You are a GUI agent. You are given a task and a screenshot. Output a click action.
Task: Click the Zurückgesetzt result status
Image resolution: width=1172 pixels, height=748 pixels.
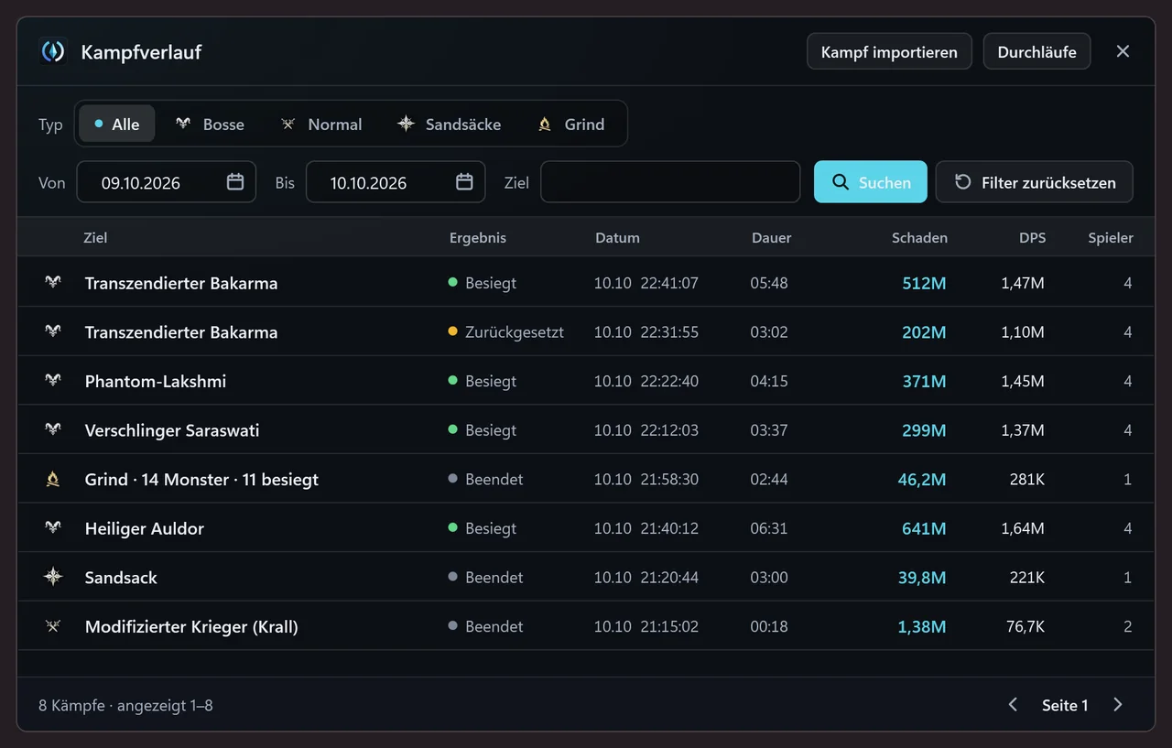506,331
